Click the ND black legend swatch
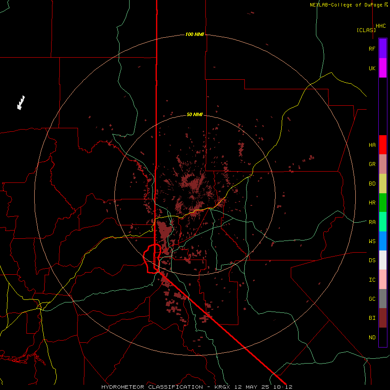Screen dimensions: 390x390 383,337
